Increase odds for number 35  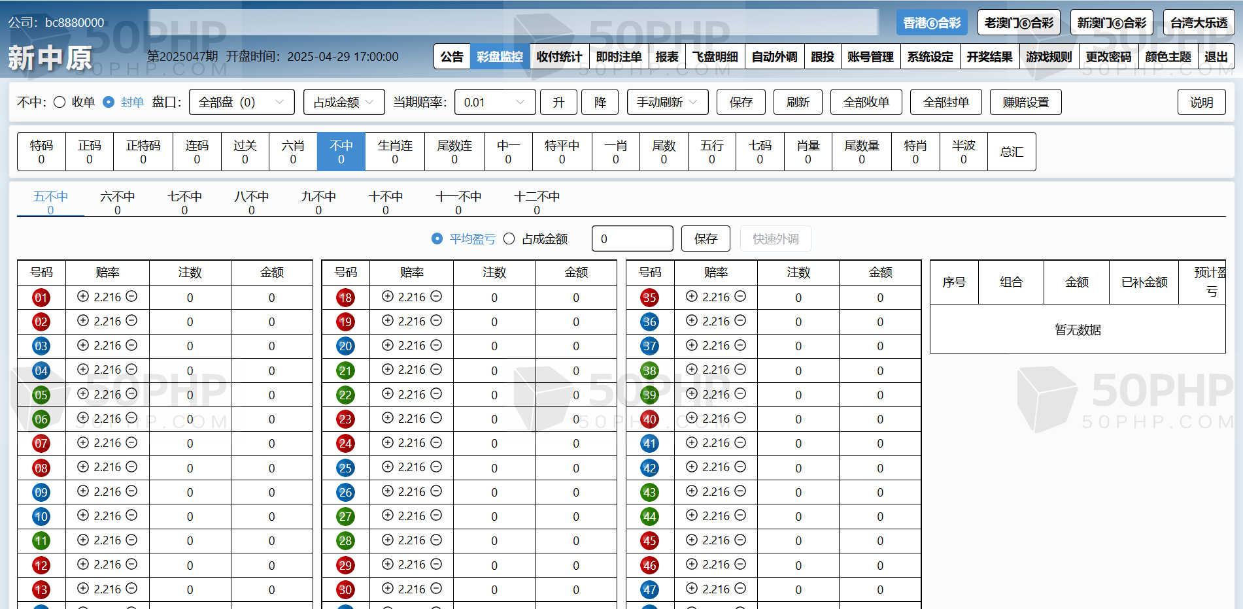tap(692, 297)
